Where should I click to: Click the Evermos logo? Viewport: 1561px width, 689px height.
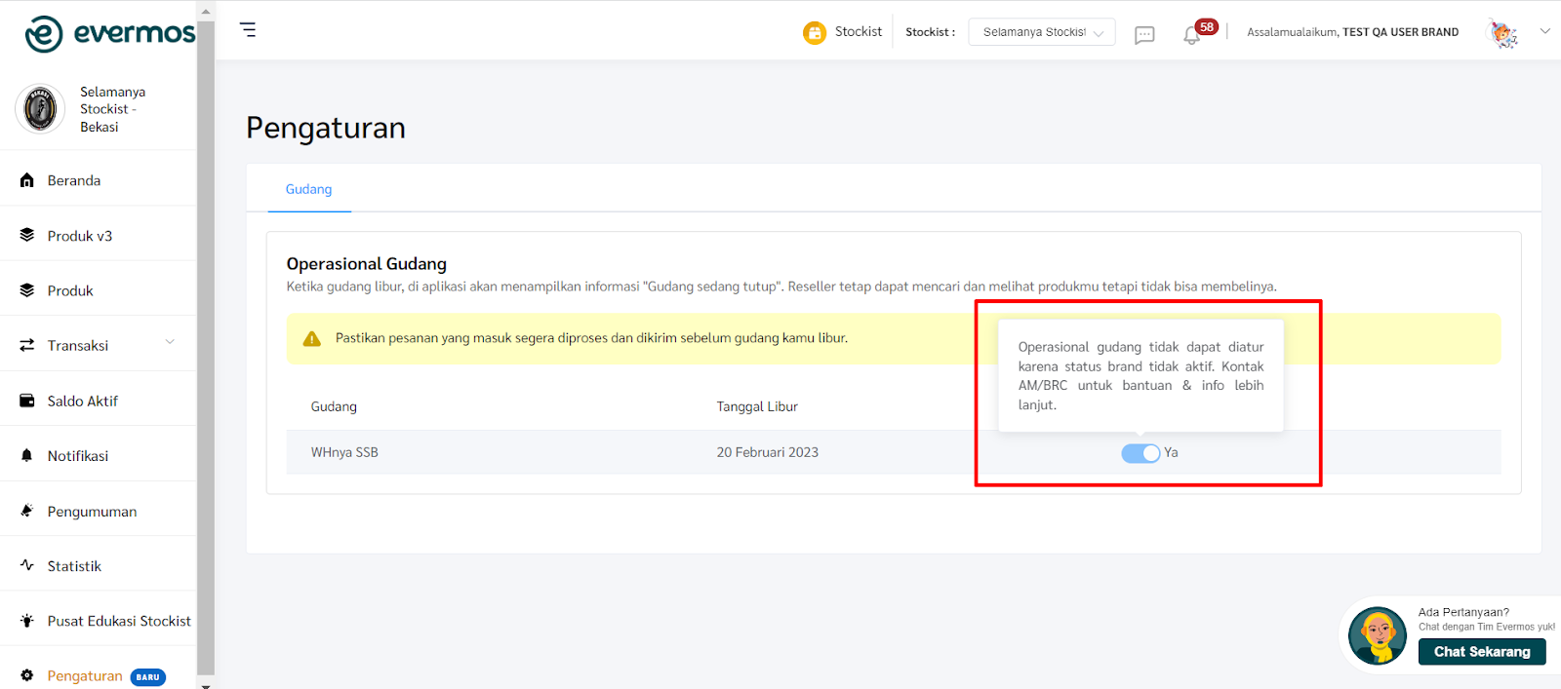110,33
